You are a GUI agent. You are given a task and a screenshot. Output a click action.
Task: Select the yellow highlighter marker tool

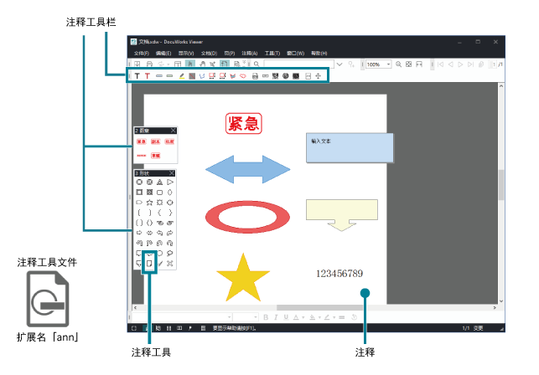tap(181, 76)
